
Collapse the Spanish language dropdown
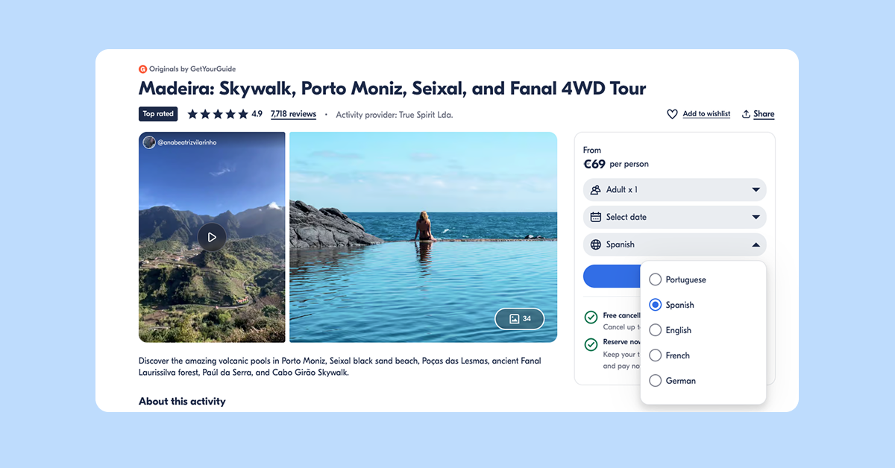(674, 244)
